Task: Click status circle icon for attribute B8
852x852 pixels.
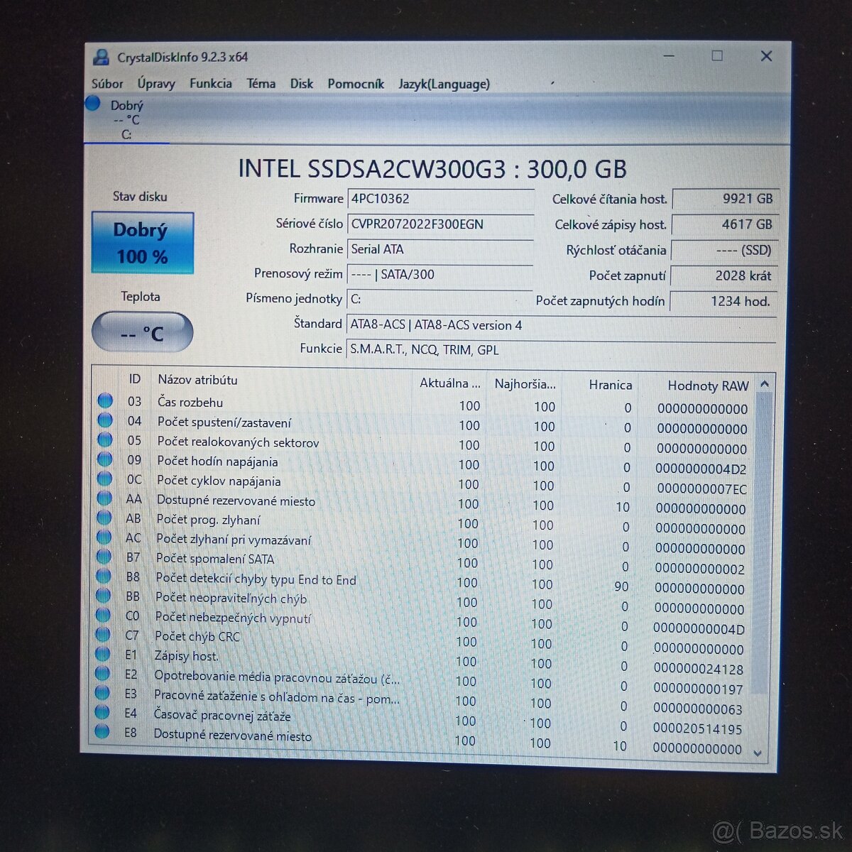Action: (104, 576)
